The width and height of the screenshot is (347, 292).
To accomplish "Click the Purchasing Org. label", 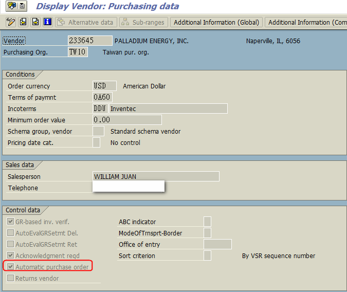I will tap(26, 52).
